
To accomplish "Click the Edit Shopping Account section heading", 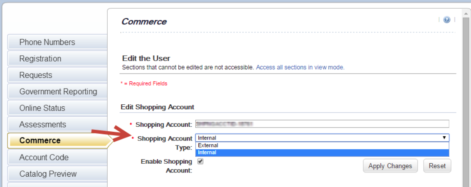I will point(158,107).
